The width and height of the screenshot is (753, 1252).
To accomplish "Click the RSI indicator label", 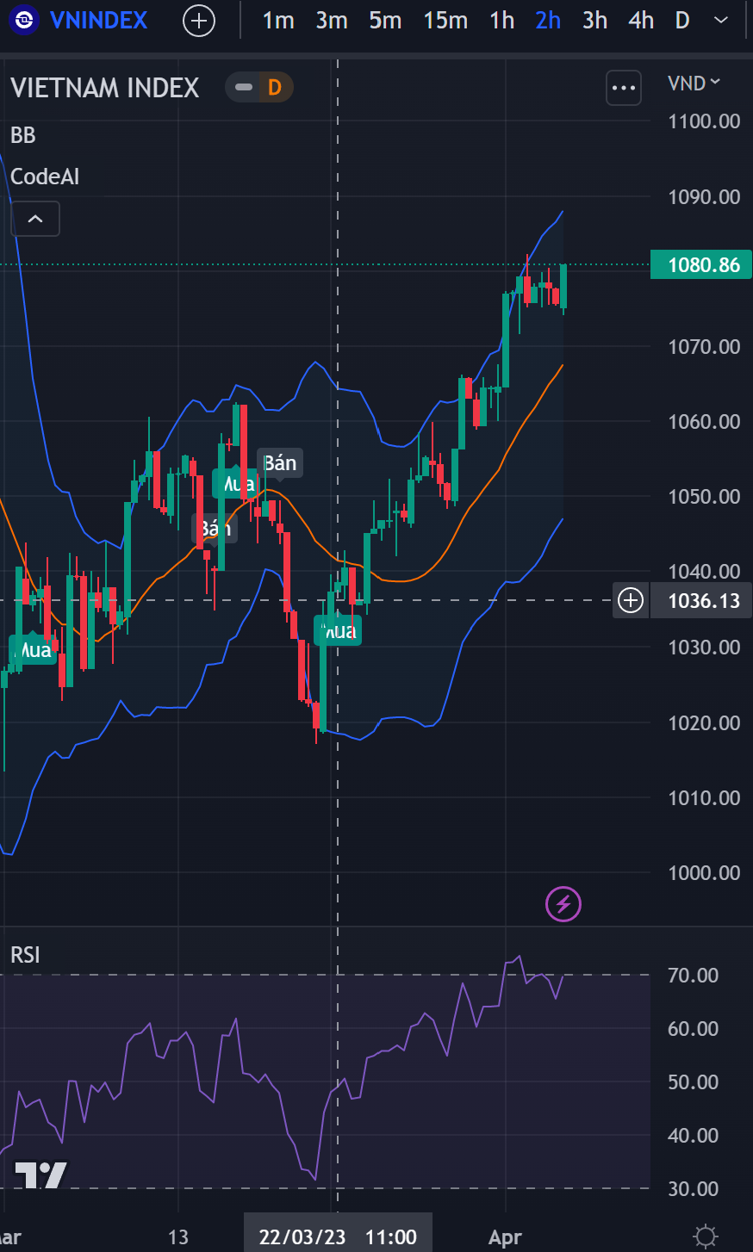I will point(25,955).
